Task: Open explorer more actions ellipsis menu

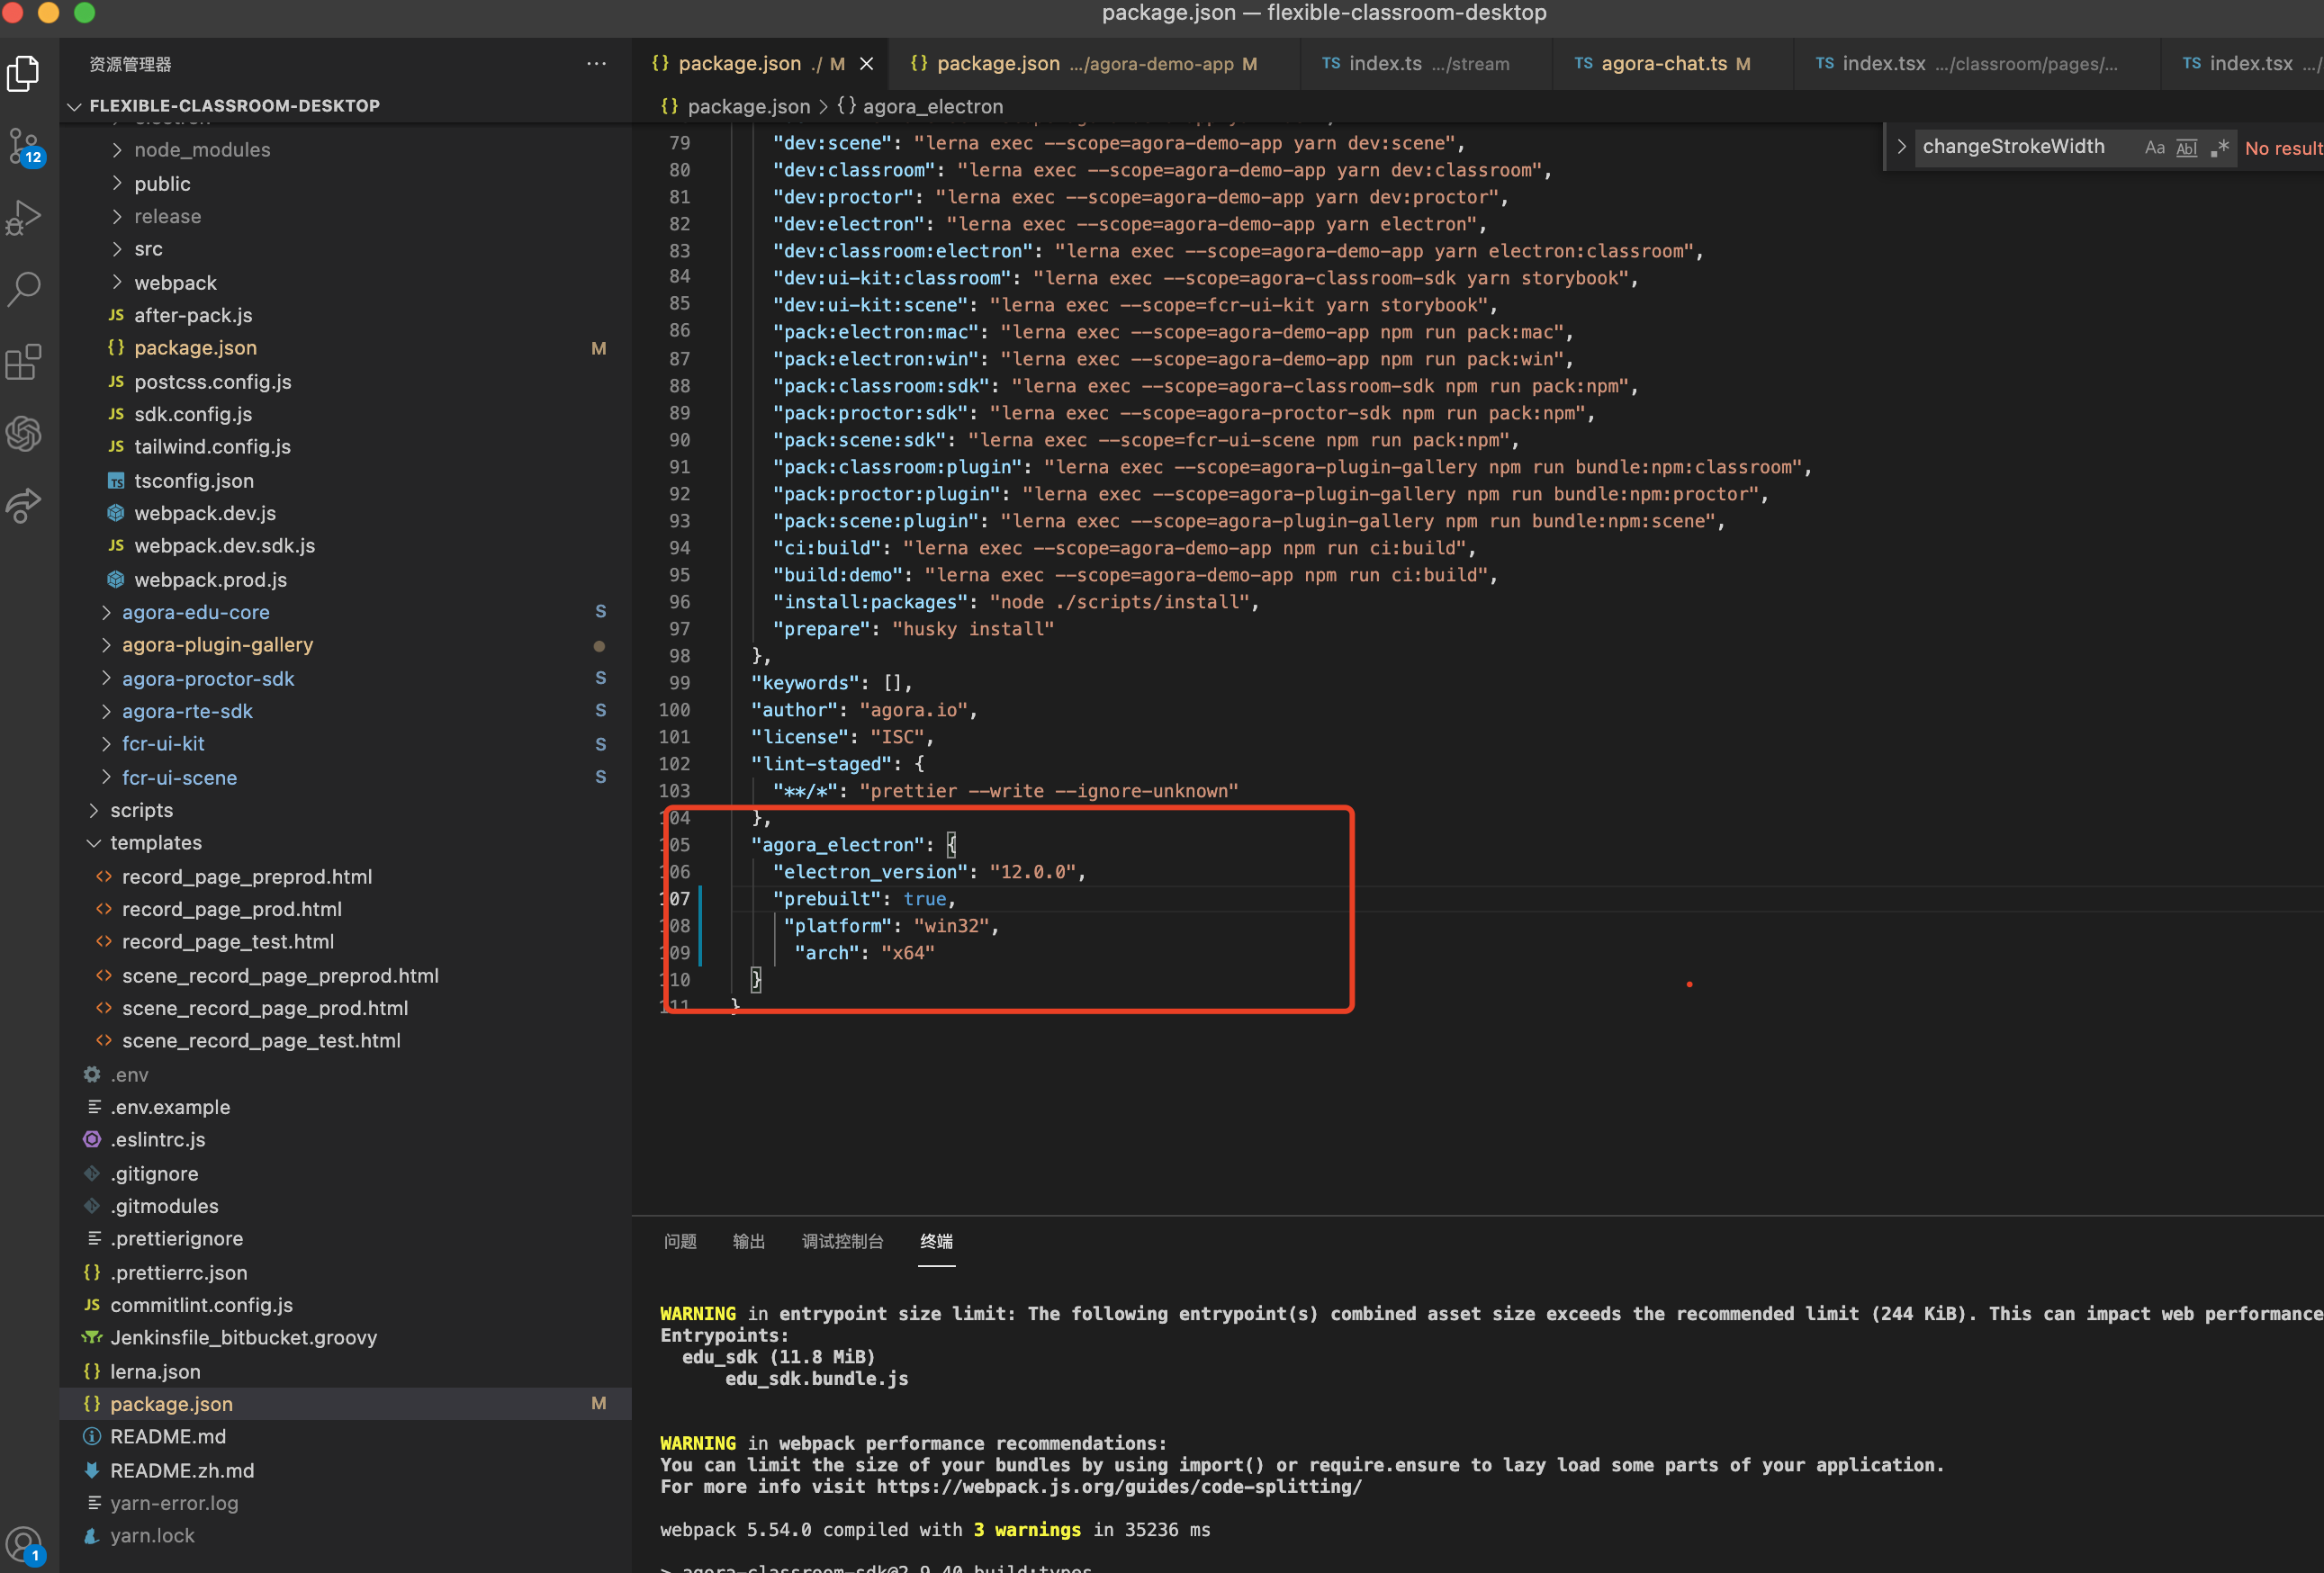Action: (x=596, y=63)
